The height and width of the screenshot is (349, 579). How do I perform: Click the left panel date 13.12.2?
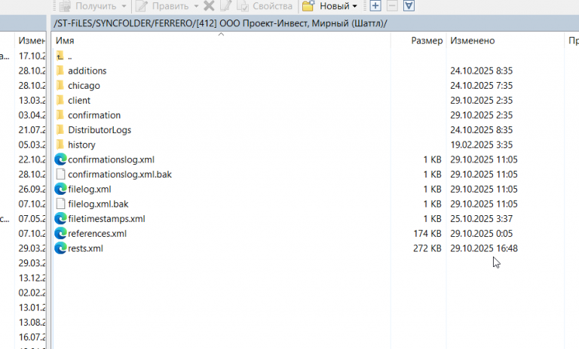tap(32, 278)
